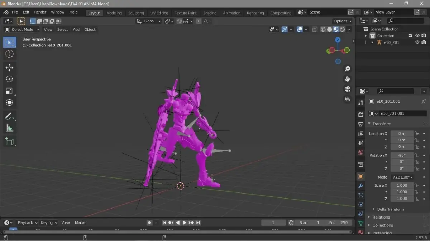Open the Output properties tab
This screenshot has width=430, height=241.
361,124
